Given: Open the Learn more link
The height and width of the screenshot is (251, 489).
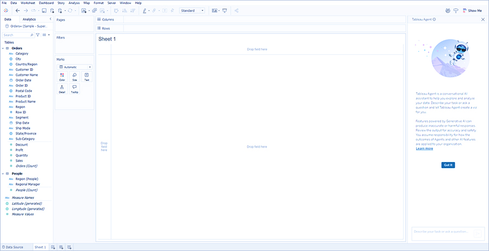Looking at the screenshot, I should [424, 149].
